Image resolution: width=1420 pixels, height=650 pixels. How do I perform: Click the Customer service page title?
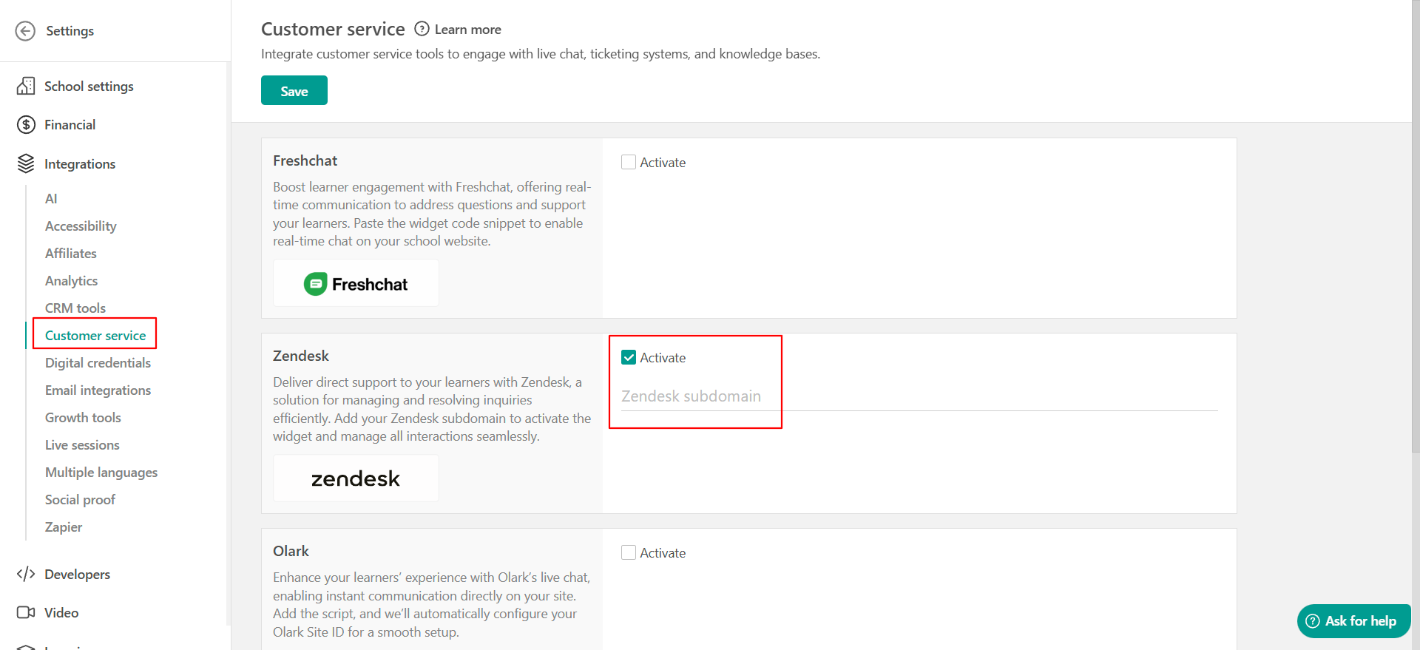[x=333, y=29]
